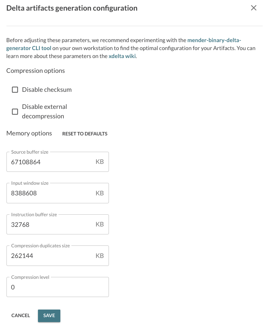Viewport: 263px width, 327px height.
Task: Select the Instruction buffer size input
Action: (x=49, y=225)
